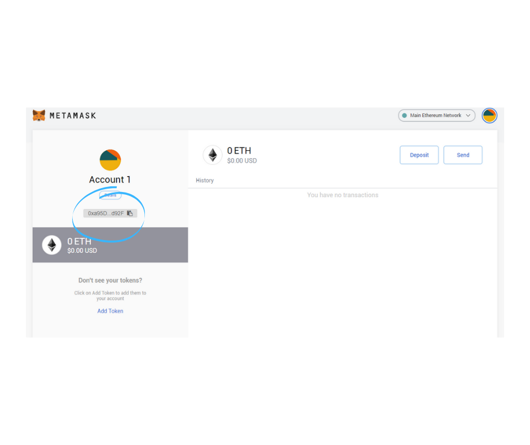The height and width of the screenshot is (445, 530).
Task: Select the 0 ETH row in sidebar
Action: pos(110,245)
